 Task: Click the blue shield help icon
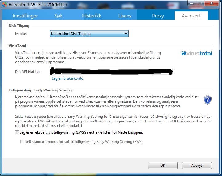208,100
